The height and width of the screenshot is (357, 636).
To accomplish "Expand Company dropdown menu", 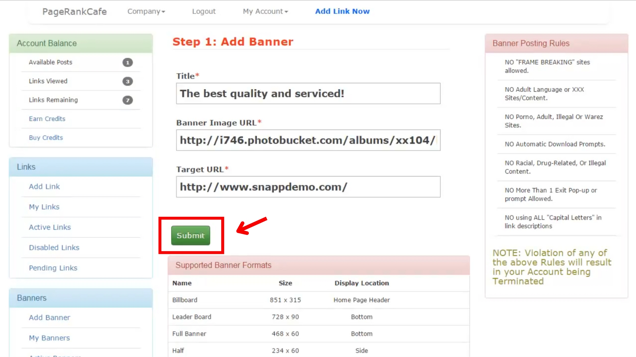I will tap(146, 11).
